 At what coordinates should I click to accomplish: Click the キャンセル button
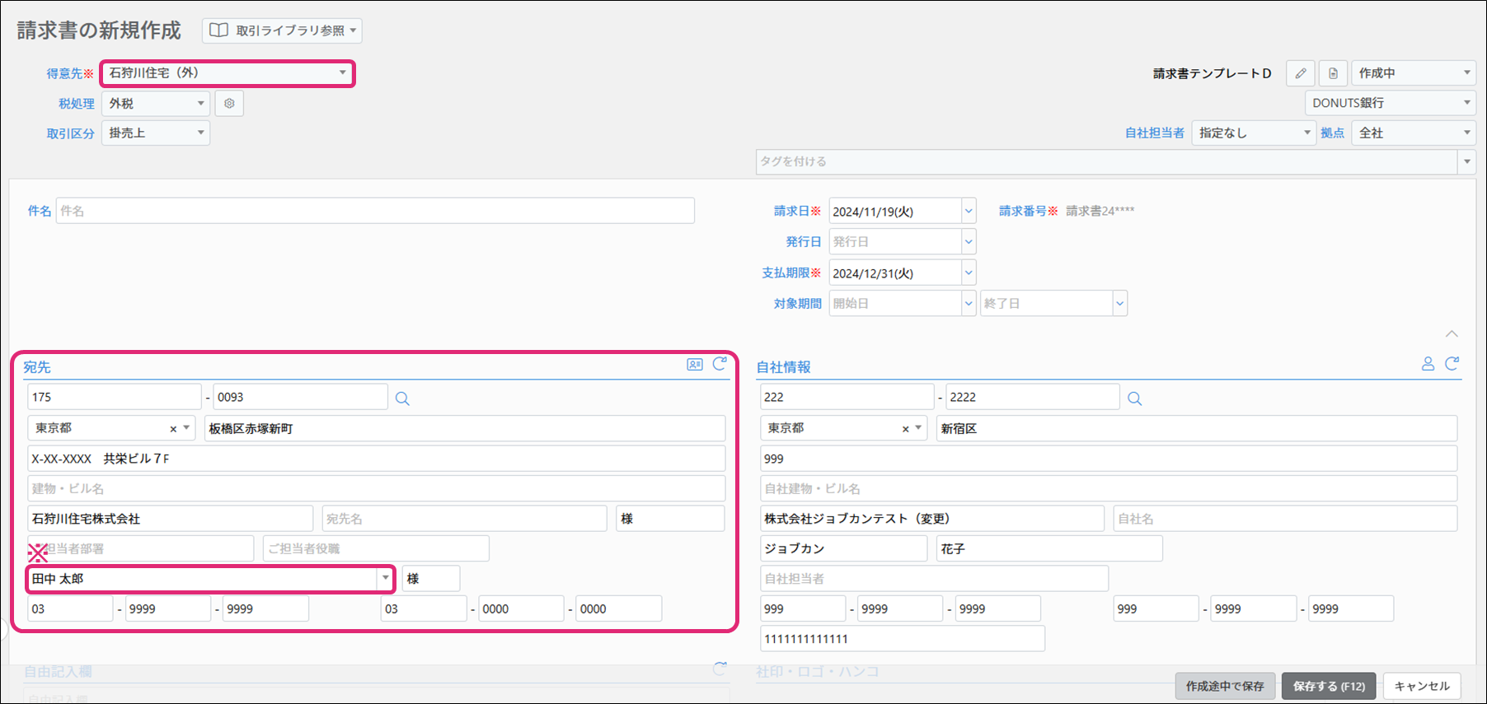click(1421, 686)
